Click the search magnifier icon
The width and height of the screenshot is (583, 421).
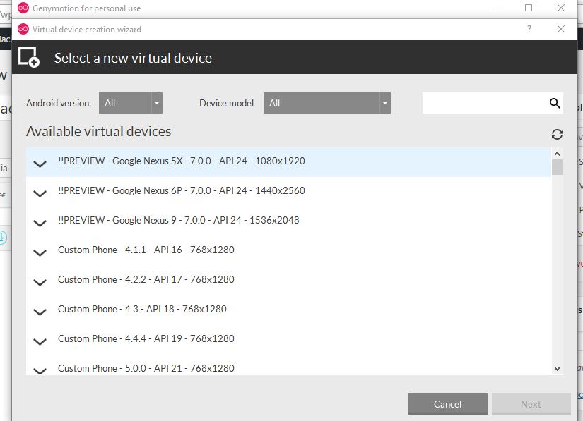pos(555,103)
